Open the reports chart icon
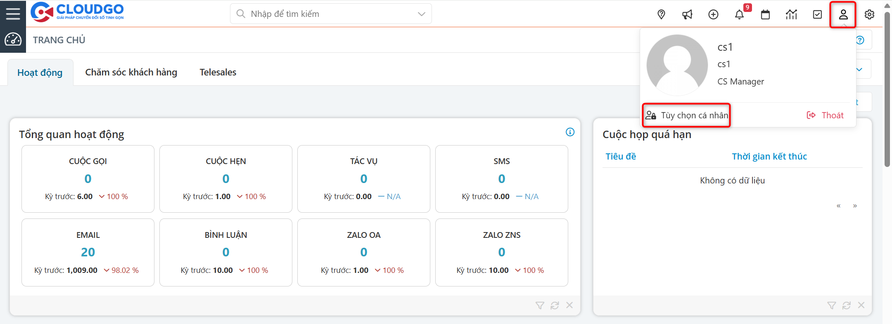892x324 pixels. click(791, 14)
